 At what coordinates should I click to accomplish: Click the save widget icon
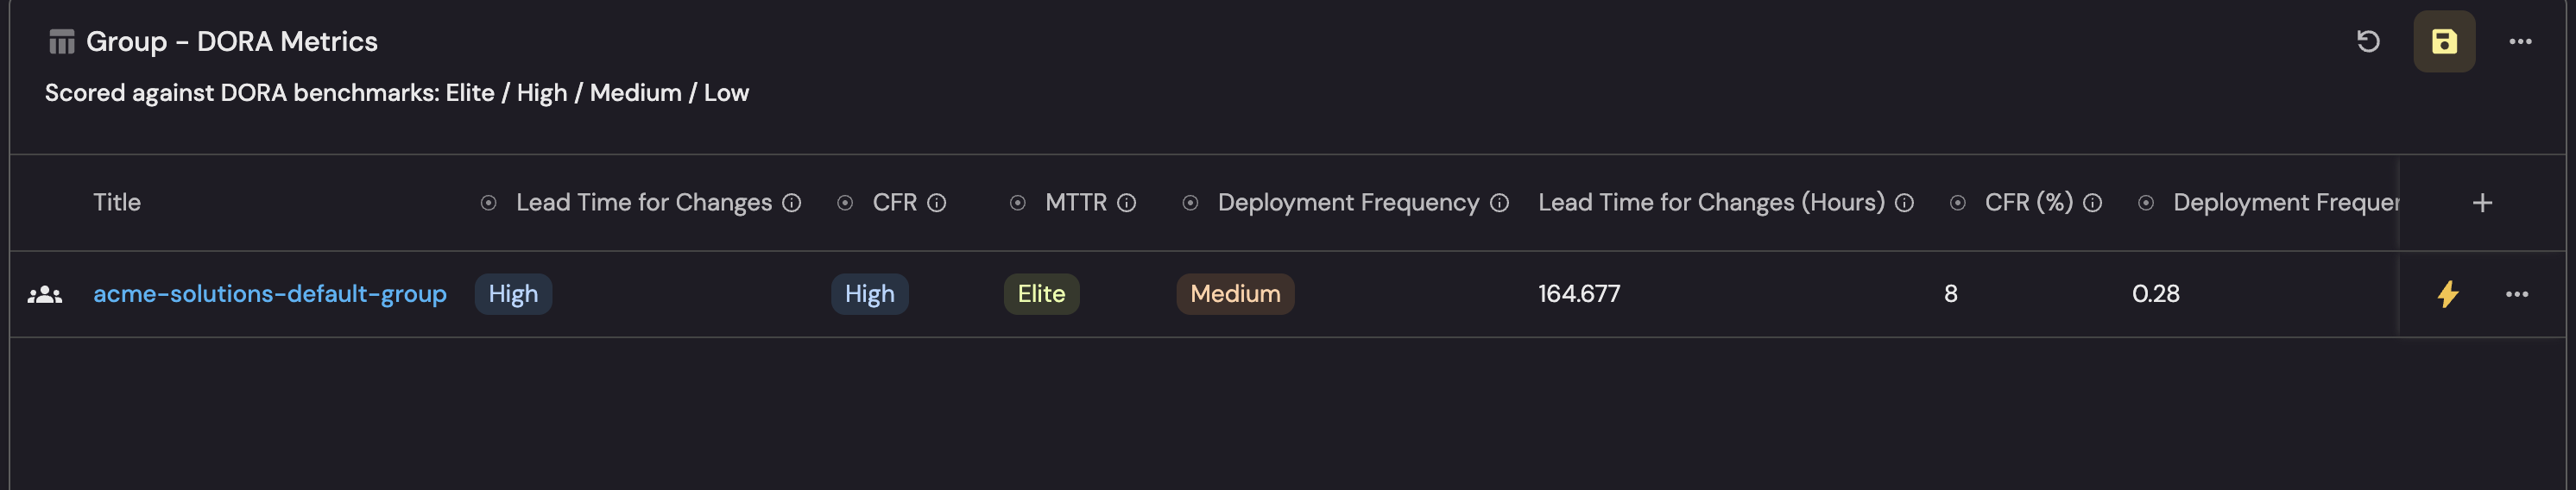click(2443, 41)
